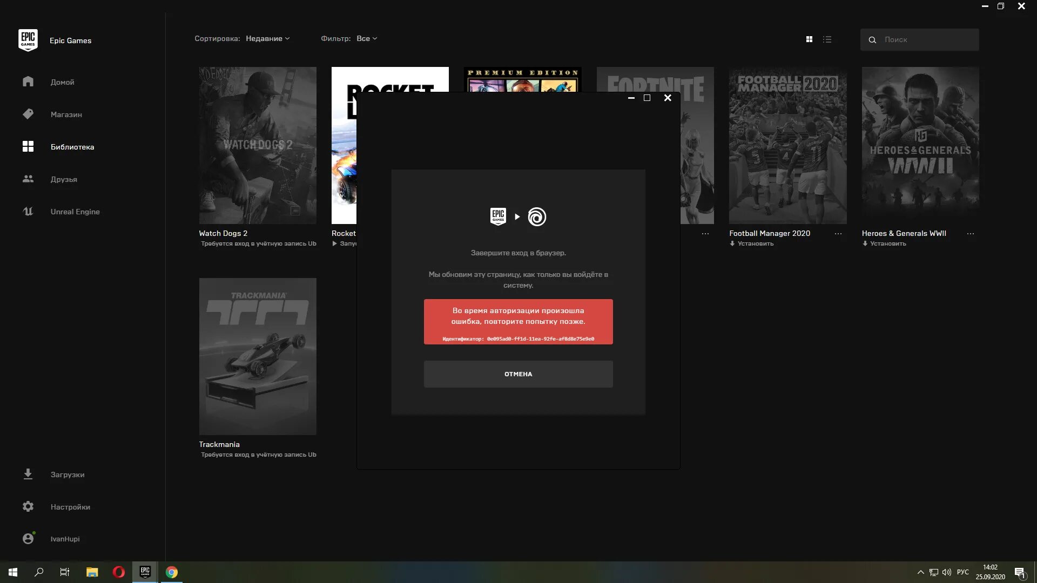The height and width of the screenshot is (583, 1037).
Task: Open the IvanHupi account menu
Action: [65, 539]
